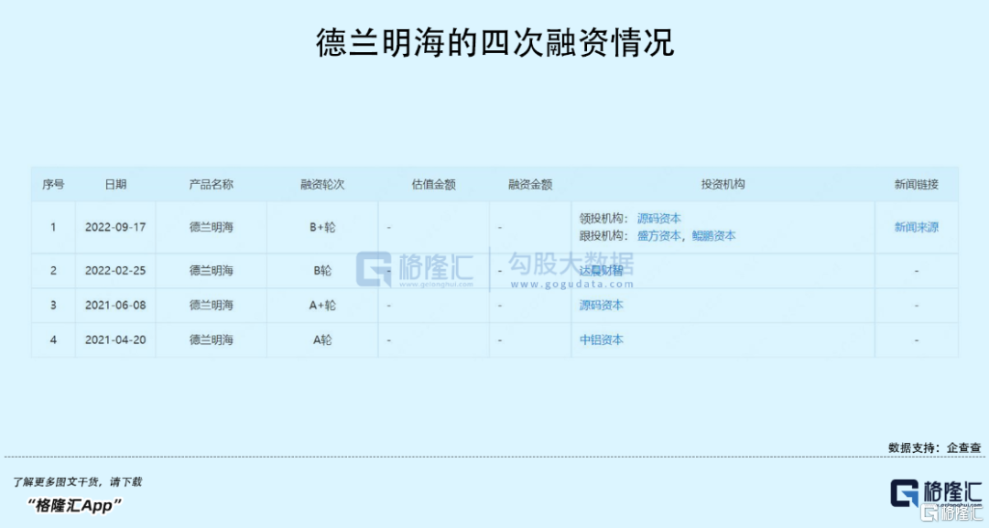Screen dimensions: 989x528
Task: Click the 投资机构 column header
Action: 723,185
